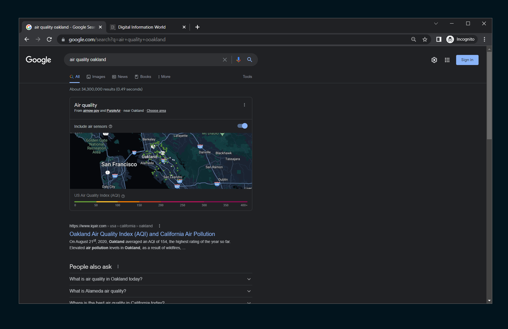The width and height of the screenshot is (508, 329).
Task: Click Oakland on the air quality map
Action: point(149,157)
